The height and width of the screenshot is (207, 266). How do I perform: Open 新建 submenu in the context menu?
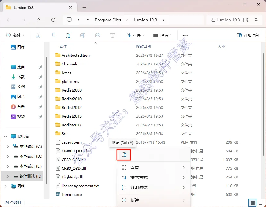click(x=153, y=200)
